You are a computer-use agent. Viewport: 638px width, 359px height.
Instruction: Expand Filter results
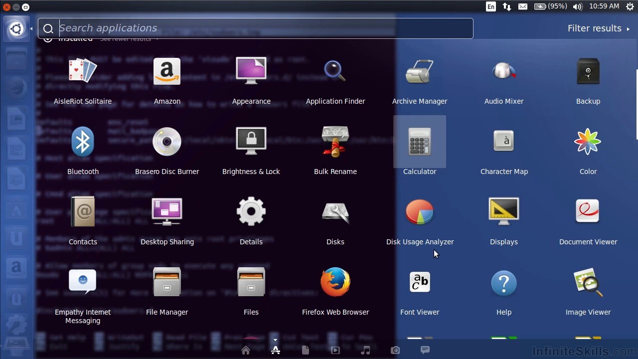(x=599, y=28)
